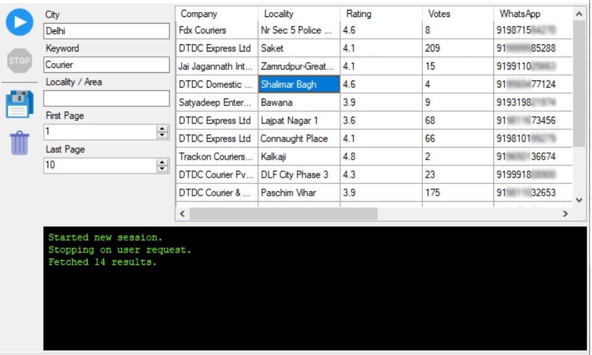Select the Fdx Couriers company cell
The width and height of the screenshot is (592, 355).
click(x=217, y=30)
